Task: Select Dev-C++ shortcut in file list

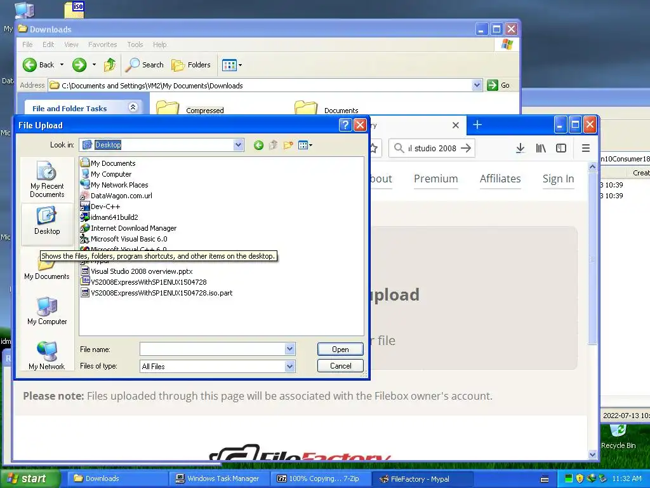Action: (x=100, y=207)
